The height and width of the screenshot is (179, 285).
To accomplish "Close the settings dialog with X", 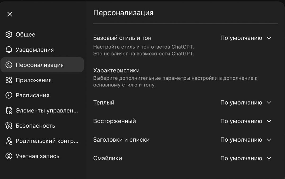I will click(10, 14).
